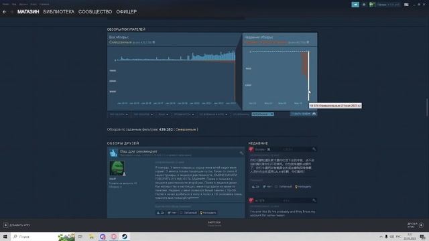Click 'Наградить' on the friend review
Screen dimensions: 429x241
click(208, 213)
